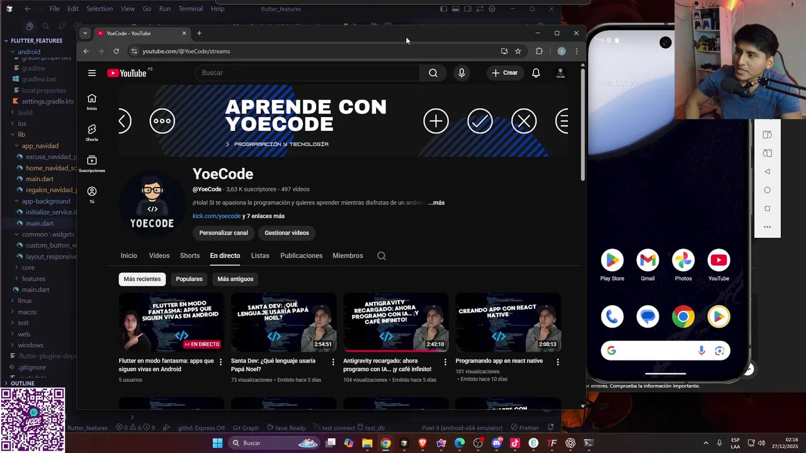806x453 pixels.
Task: Click the YouTube logo
Action: tap(127, 73)
